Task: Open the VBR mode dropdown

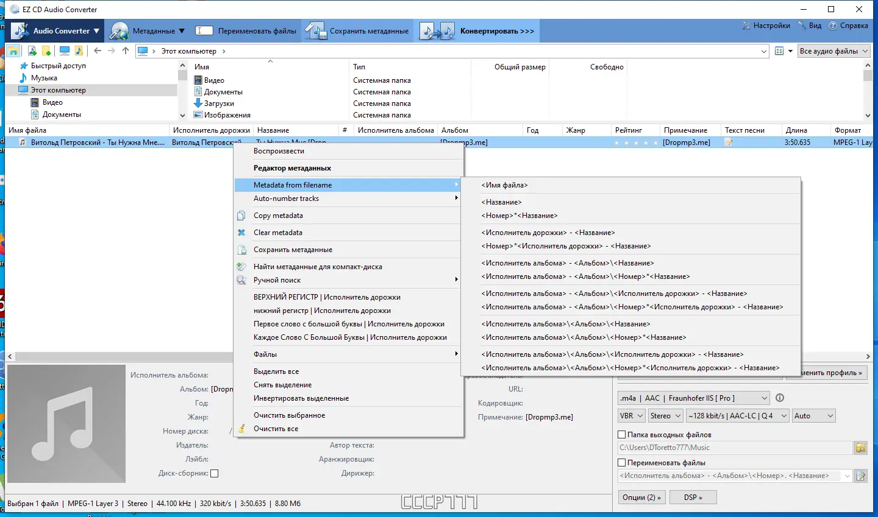Action: pos(632,416)
